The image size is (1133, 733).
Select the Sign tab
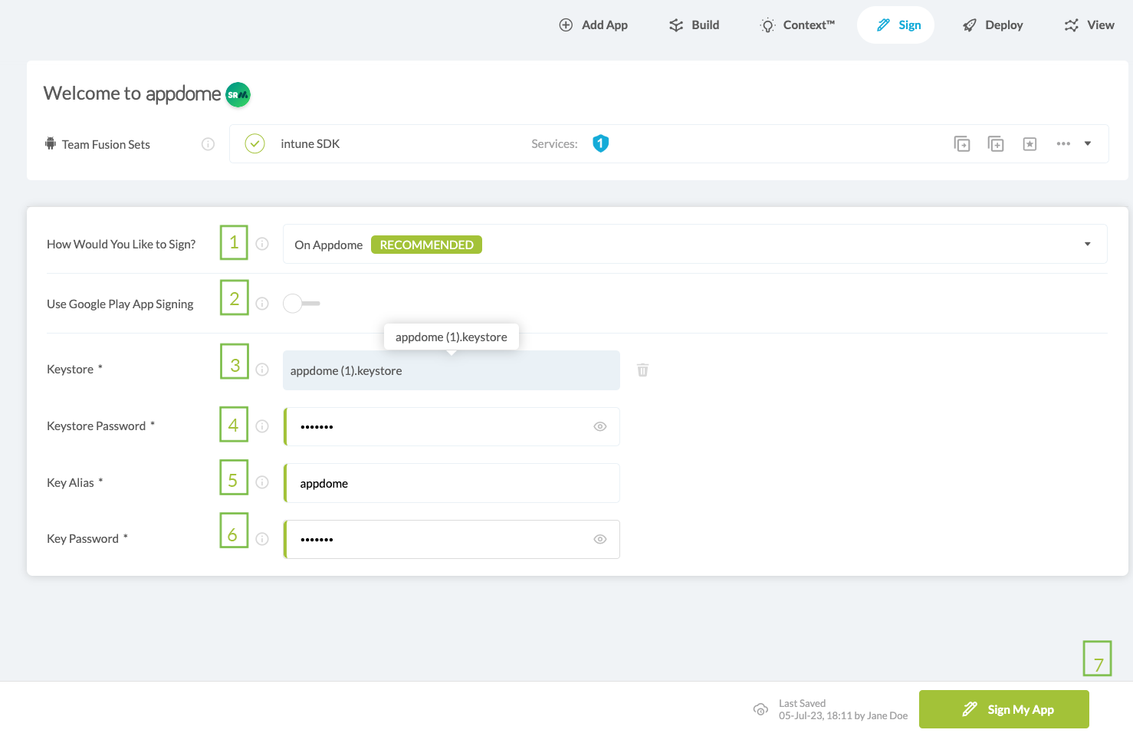895,25
